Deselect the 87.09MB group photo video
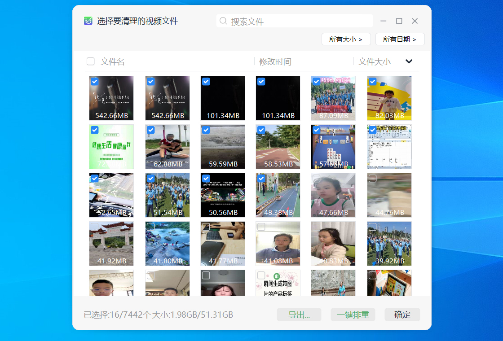This screenshot has height=341, width=503. tap(317, 82)
